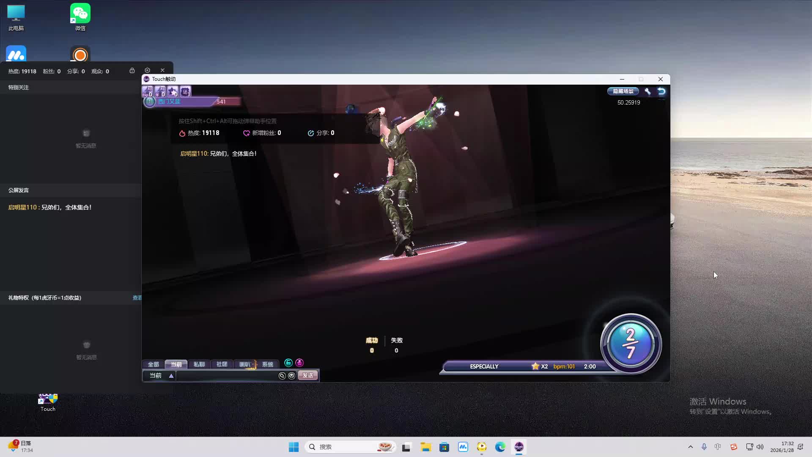812x457 pixels.
Task: Click the pink stamp icon above chat
Action: point(299,363)
